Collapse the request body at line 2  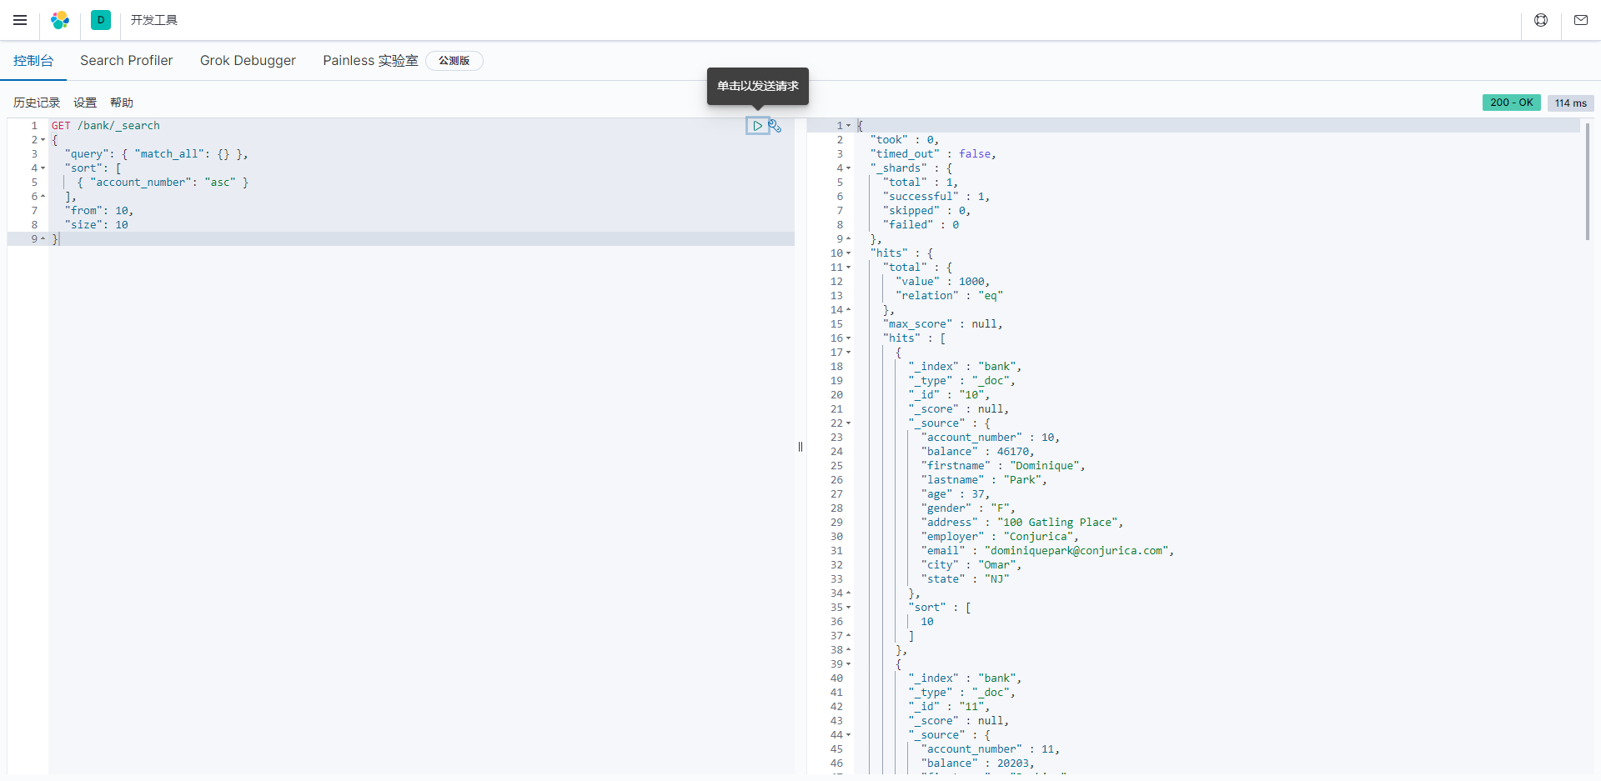tap(43, 140)
